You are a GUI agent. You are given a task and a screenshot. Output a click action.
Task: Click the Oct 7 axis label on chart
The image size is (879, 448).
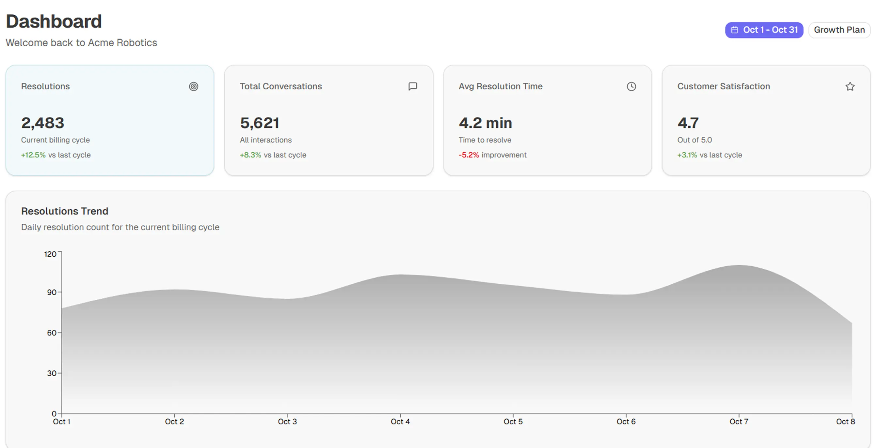(739, 422)
